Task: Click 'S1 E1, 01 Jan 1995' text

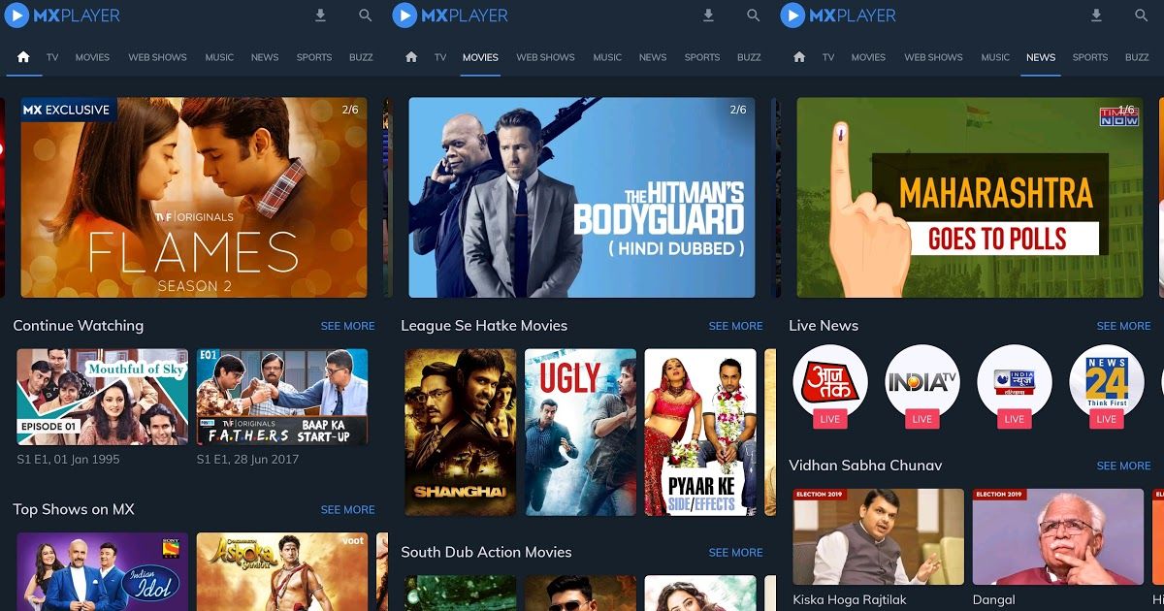Action: [x=69, y=459]
